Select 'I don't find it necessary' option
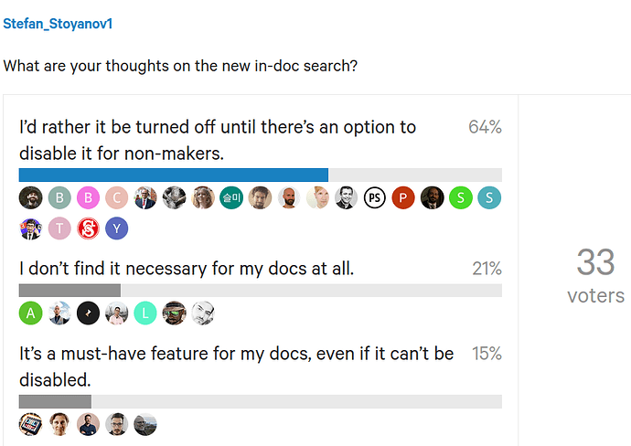 187,268
